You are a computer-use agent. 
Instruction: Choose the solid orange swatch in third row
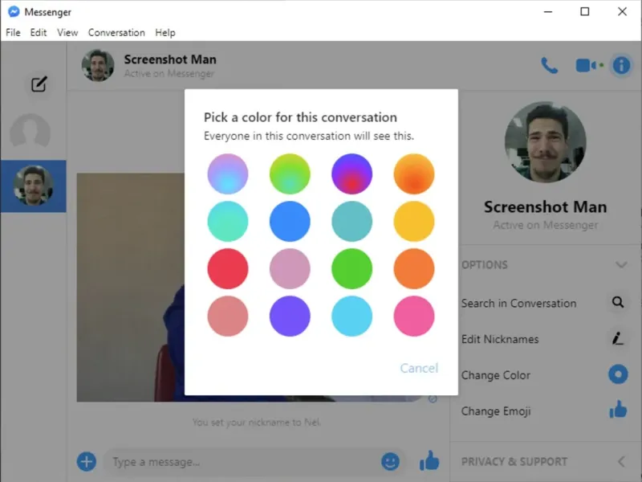point(414,269)
